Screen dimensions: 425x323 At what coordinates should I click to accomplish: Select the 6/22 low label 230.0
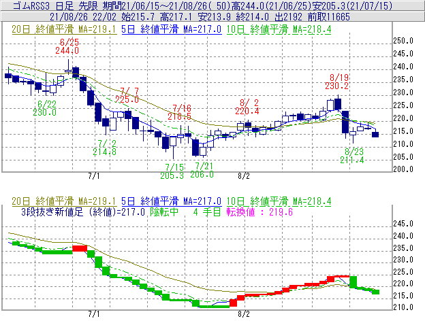pos(45,108)
